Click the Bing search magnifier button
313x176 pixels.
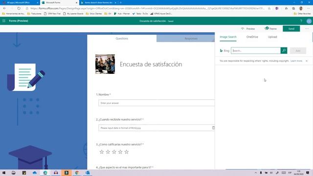point(284,50)
